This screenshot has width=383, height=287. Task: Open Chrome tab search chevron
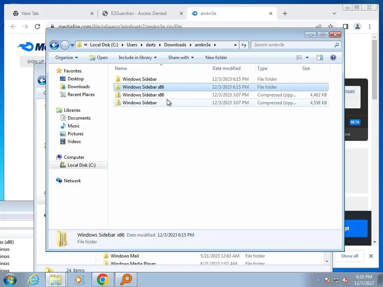coord(334,13)
